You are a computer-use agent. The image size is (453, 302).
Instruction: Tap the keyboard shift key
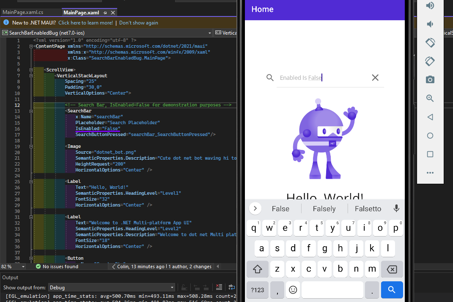point(258,269)
